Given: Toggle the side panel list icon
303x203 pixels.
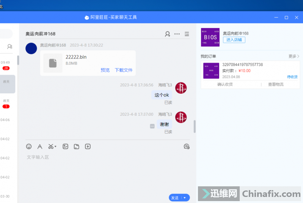Looking at the screenshot, I should [187, 34].
